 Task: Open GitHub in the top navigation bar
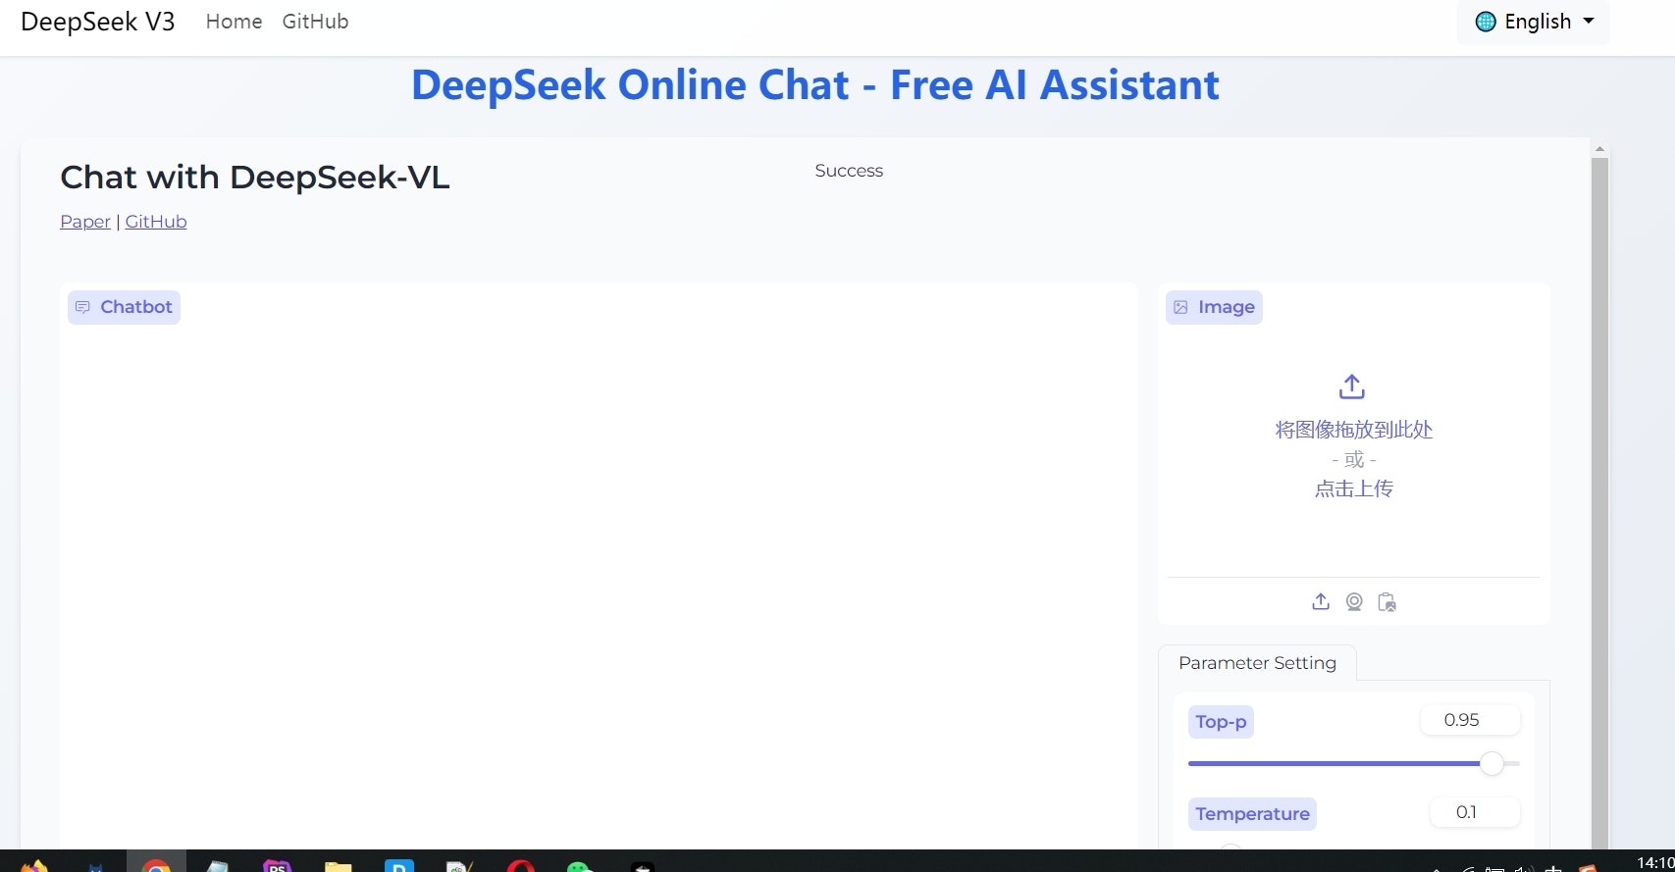[x=315, y=22]
